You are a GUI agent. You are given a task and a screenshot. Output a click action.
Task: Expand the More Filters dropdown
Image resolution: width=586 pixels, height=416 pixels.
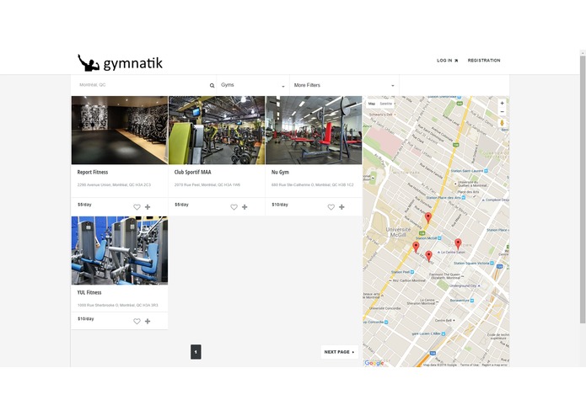click(344, 85)
